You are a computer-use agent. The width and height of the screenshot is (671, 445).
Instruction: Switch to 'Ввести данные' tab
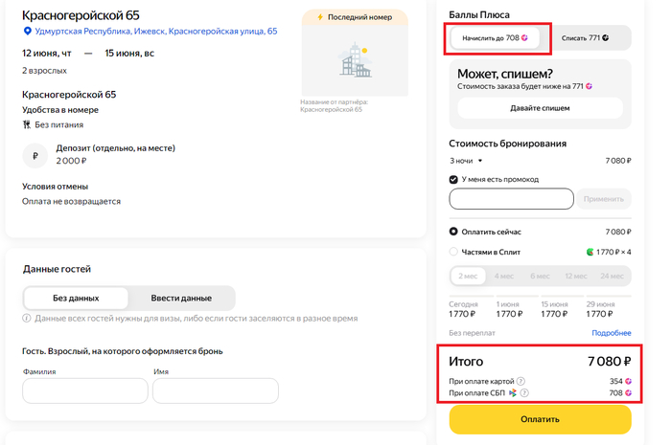(181, 298)
